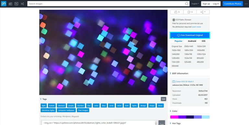Open the 'light' tag

[43, 106]
